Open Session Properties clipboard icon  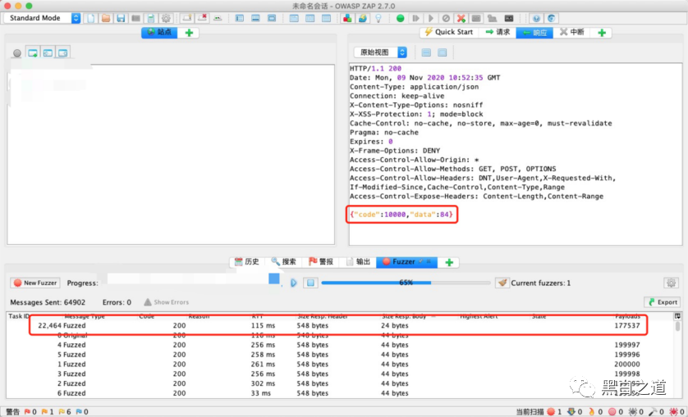pos(151,18)
